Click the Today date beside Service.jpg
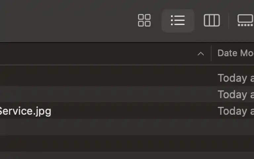The width and height of the screenshot is (254, 159). [x=236, y=111]
